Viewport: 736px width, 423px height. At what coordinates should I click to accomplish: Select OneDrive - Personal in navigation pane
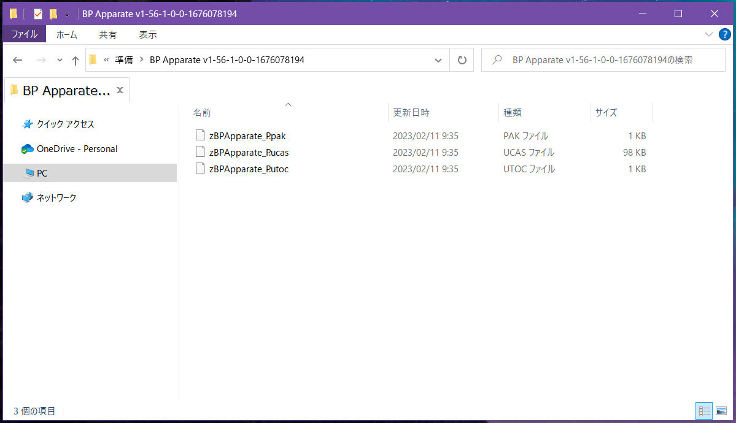[x=77, y=149]
